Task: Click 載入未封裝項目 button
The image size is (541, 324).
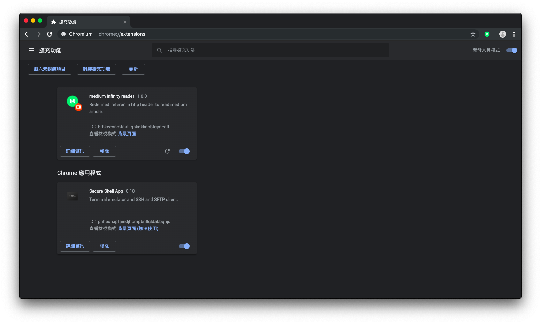Action: coord(49,69)
